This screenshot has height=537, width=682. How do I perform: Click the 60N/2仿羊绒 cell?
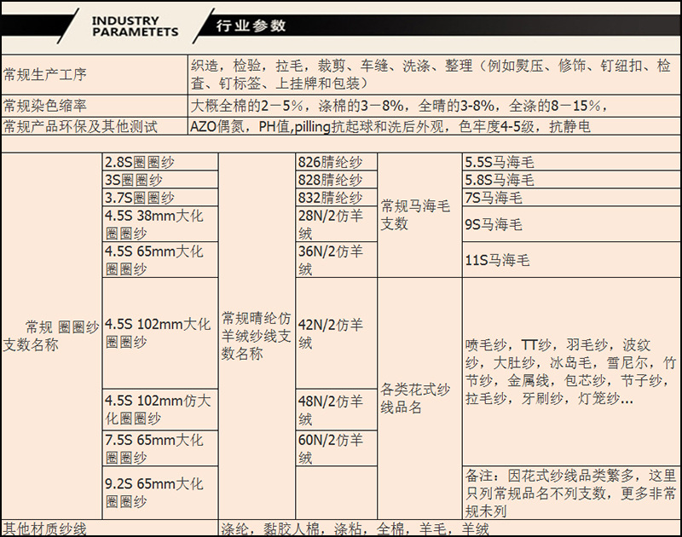[336, 448]
